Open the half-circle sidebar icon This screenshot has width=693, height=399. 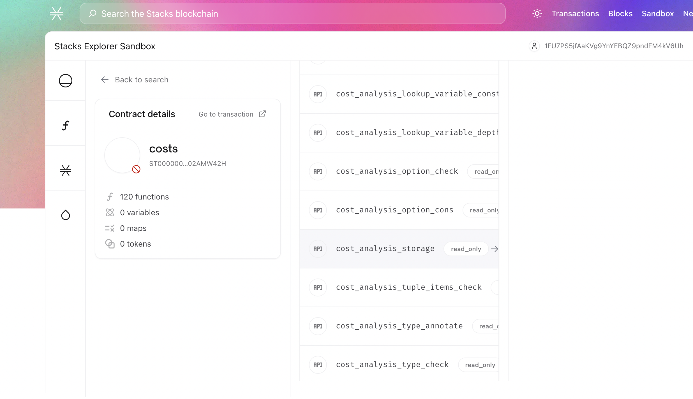[x=66, y=81]
